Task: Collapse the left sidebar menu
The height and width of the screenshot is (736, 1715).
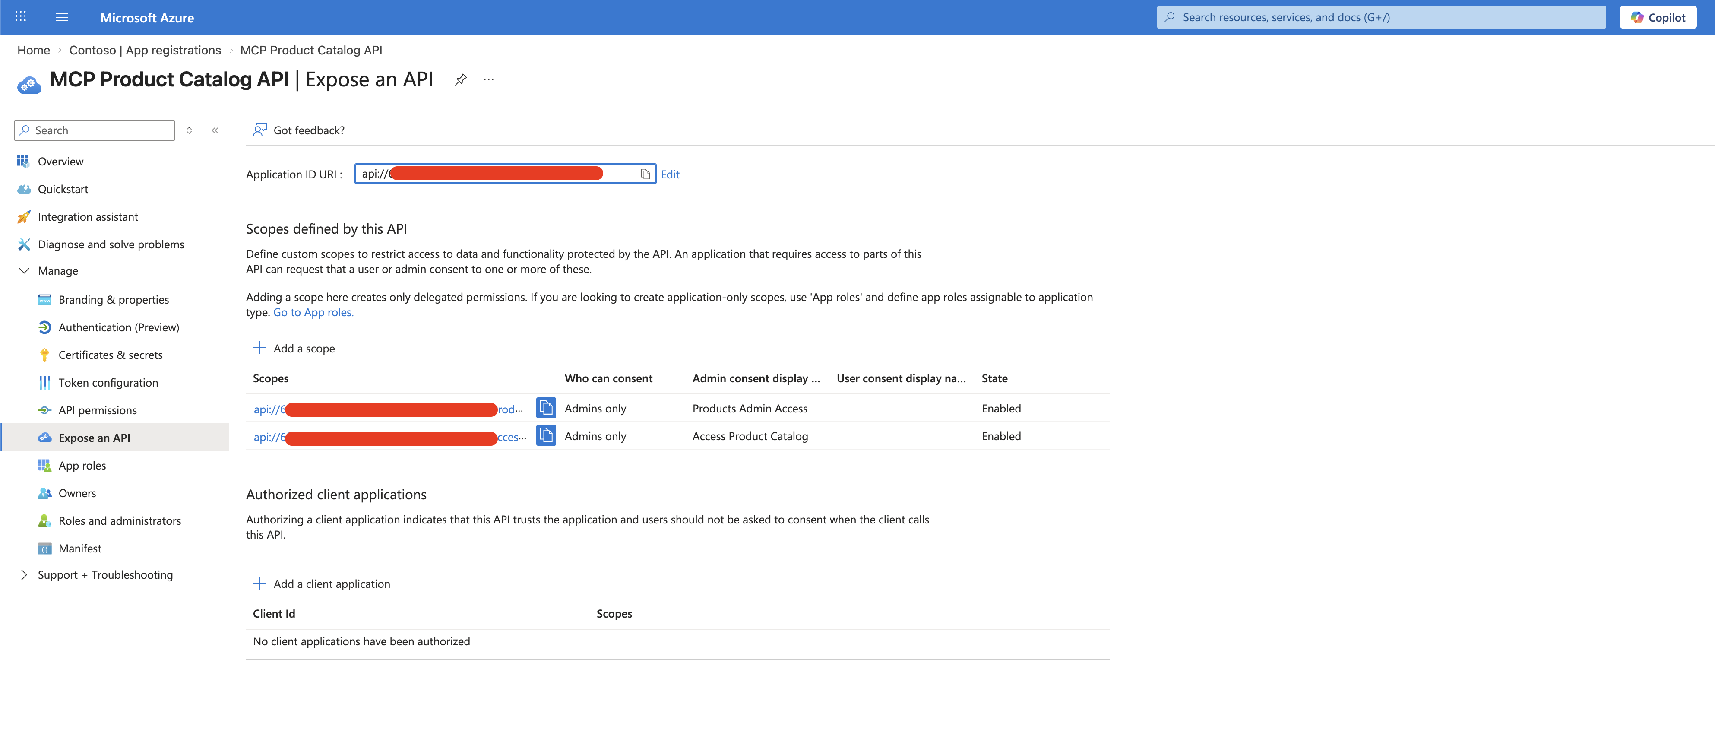Action: 215,130
